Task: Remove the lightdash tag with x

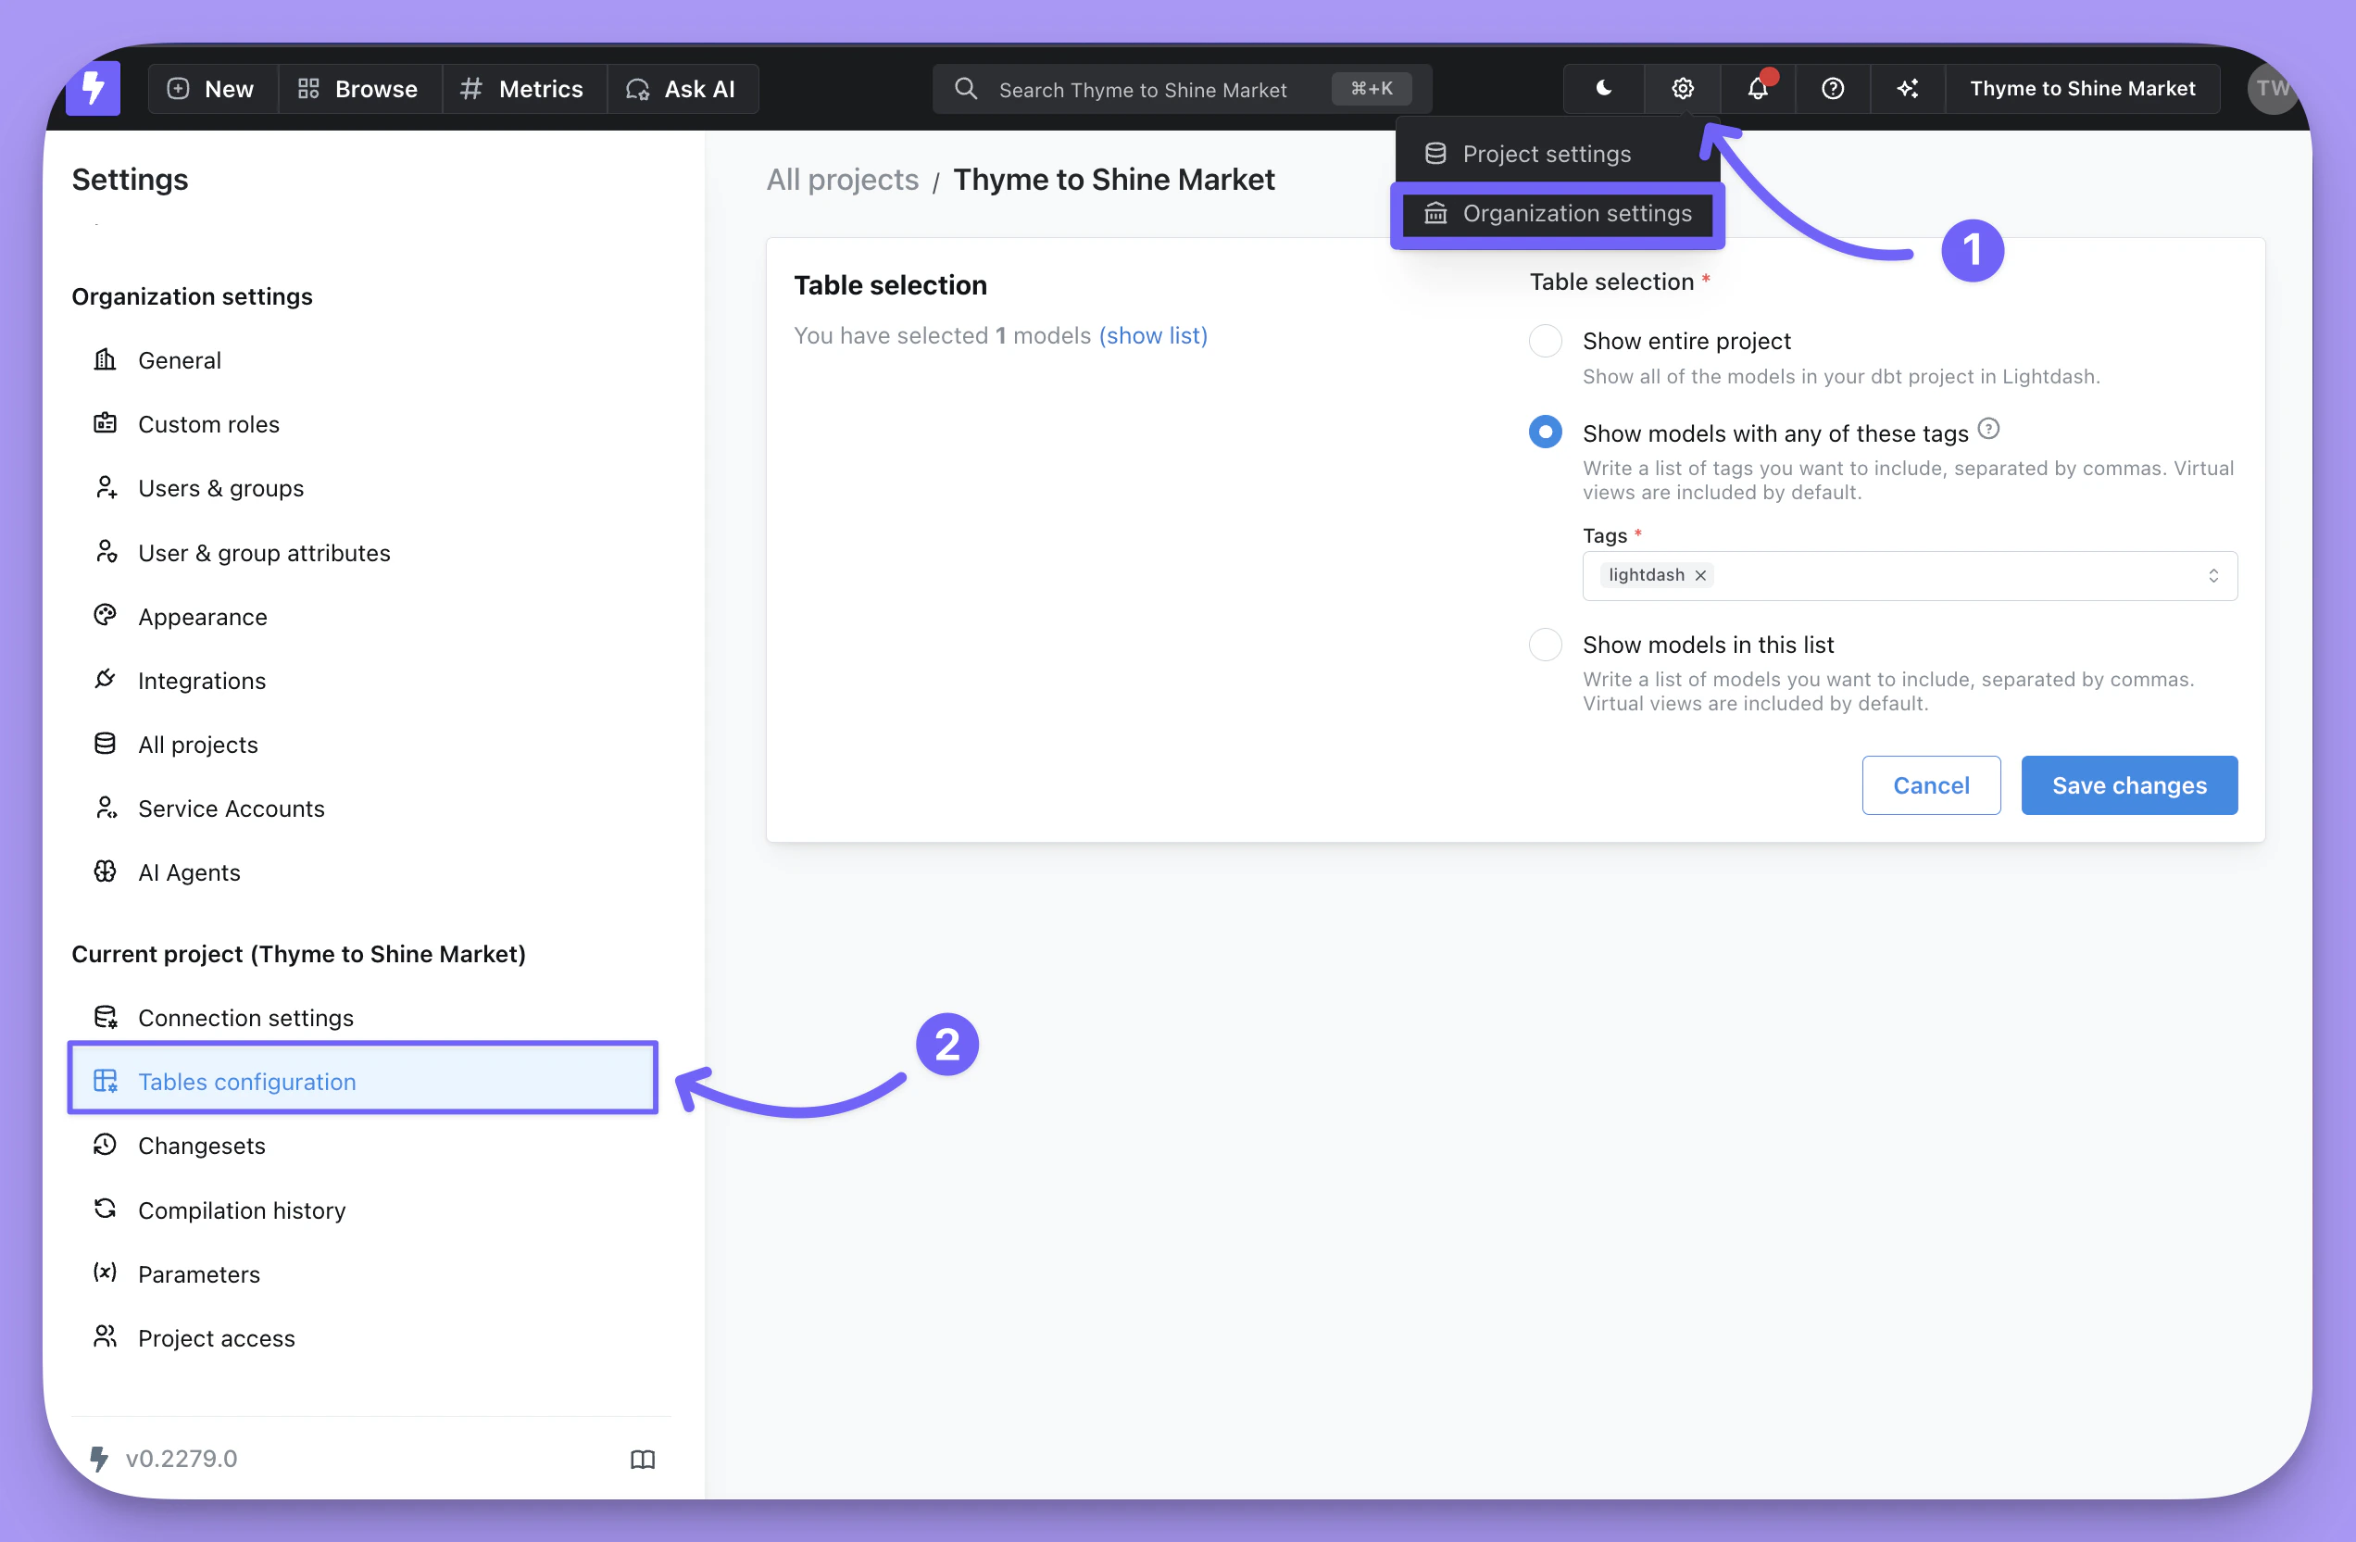Action: coord(1700,575)
